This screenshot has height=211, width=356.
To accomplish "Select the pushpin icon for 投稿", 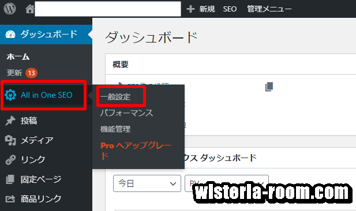I will click(10, 121).
